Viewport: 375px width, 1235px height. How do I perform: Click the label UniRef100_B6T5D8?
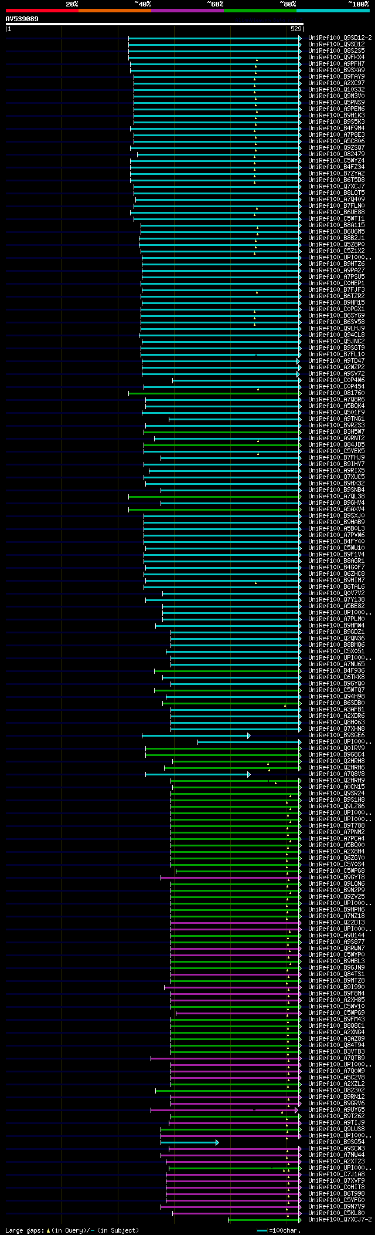[336, 180]
